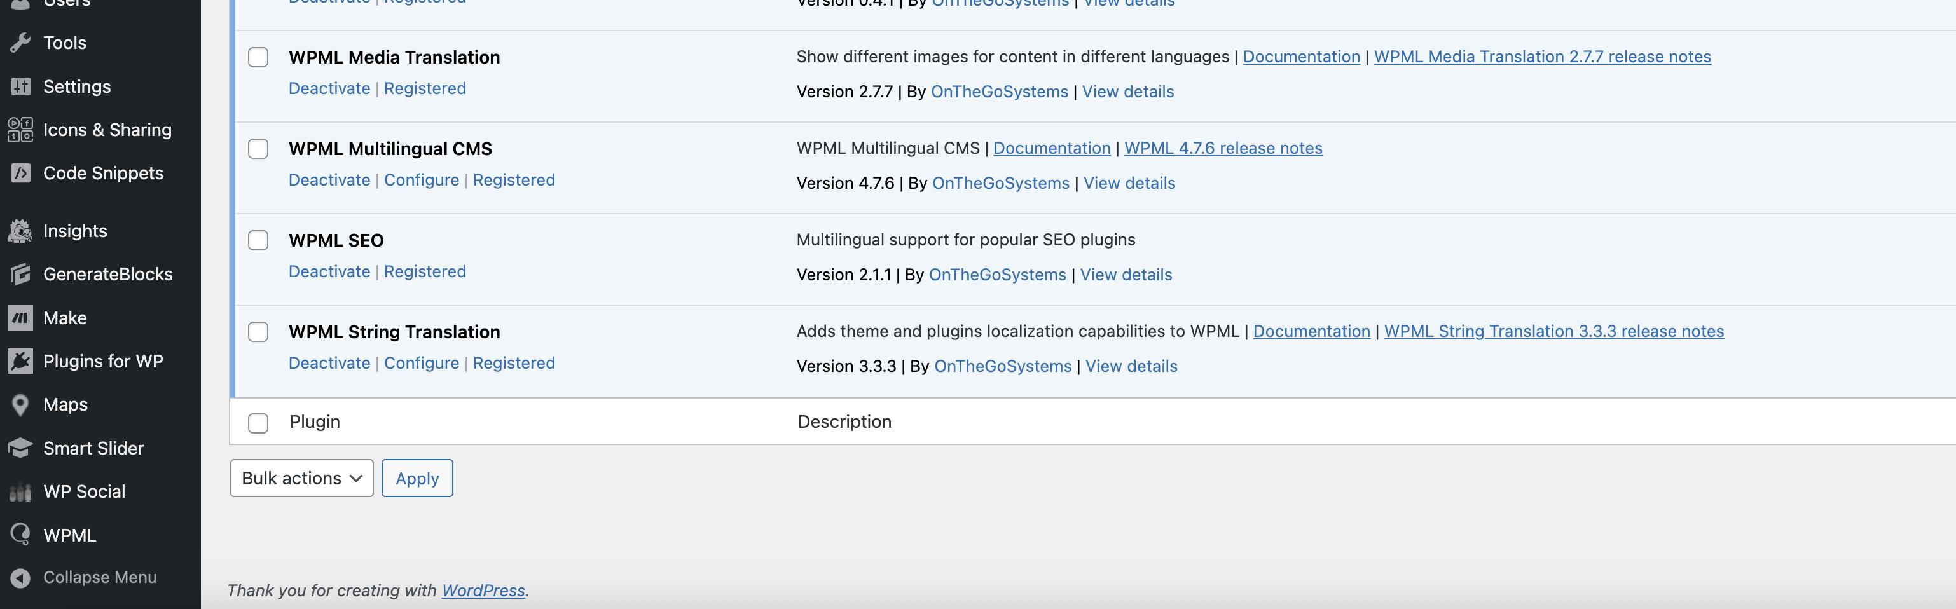Open WPML String Translation 3.3.3 release notes

click(x=1553, y=331)
